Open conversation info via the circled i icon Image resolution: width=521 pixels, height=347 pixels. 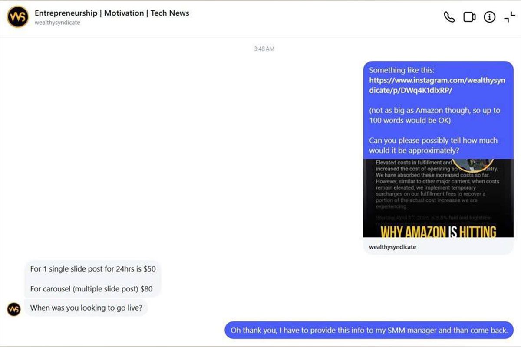(490, 17)
